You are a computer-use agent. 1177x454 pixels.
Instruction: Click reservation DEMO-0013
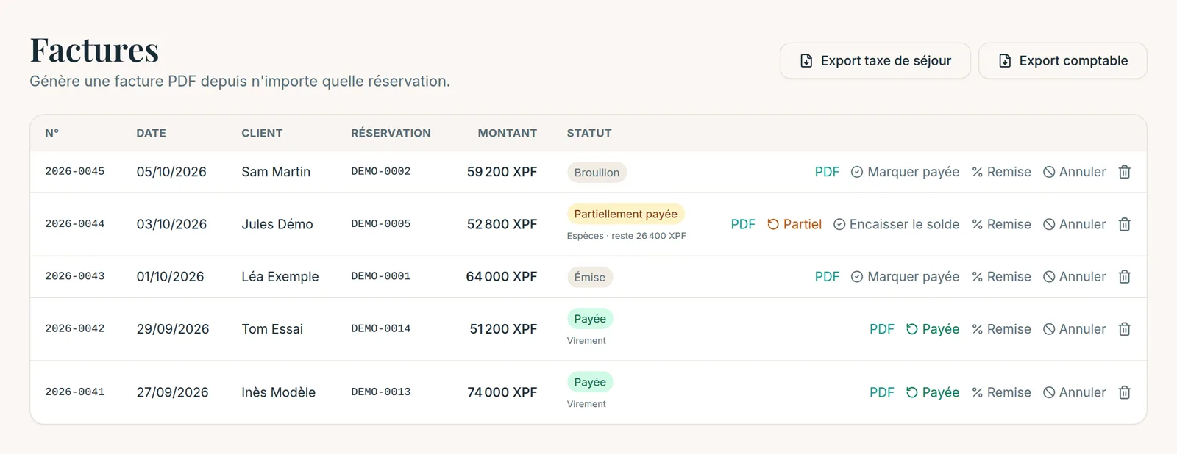381,392
